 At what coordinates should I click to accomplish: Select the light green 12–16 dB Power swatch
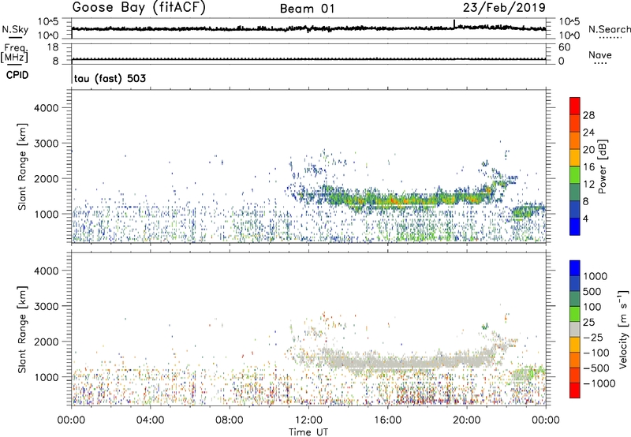coord(575,174)
